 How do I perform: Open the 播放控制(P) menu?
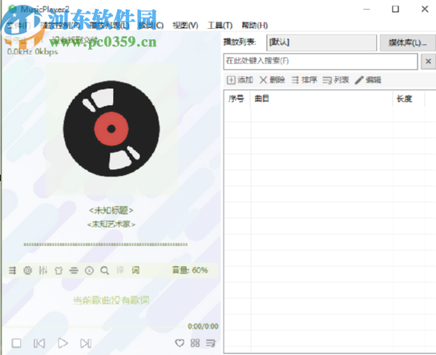pos(60,26)
